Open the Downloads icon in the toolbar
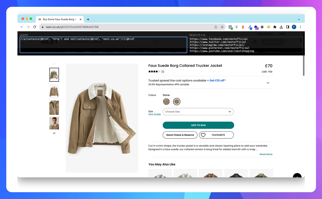The image size is (322, 199). point(281,27)
